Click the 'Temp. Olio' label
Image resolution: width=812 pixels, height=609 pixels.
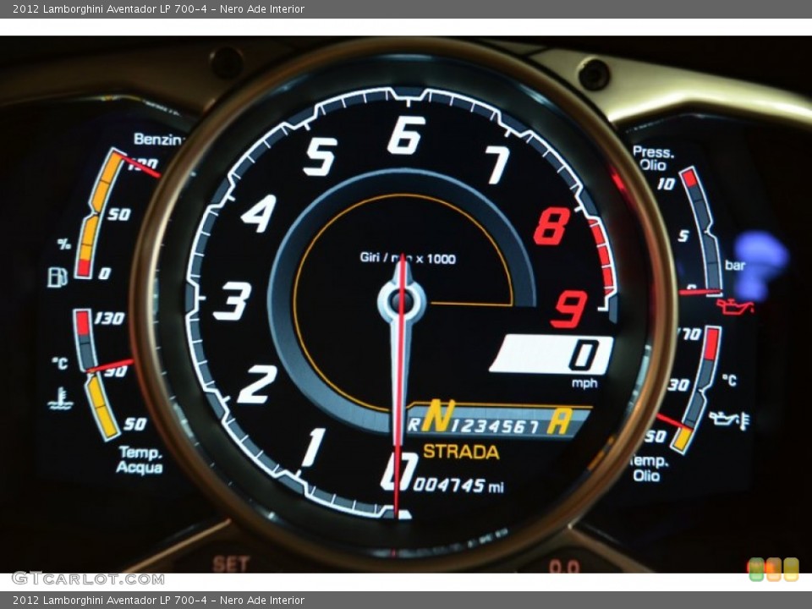point(650,469)
